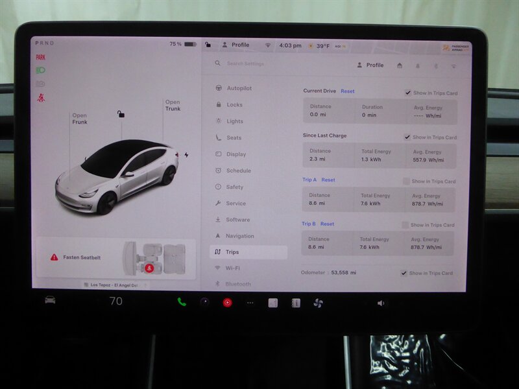Expand the more options ellipsis at bottom
519x389 pixels.
click(249, 301)
